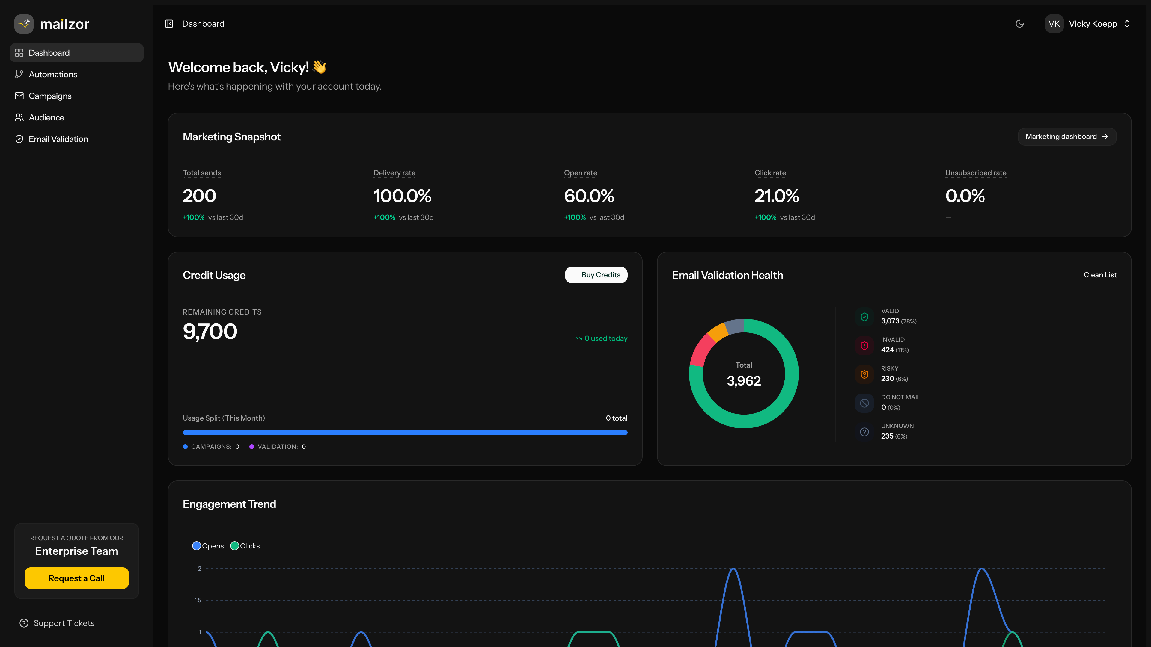This screenshot has height=647, width=1151.
Task: Click the Unknown count 235 (6%)
Action: click(x=894, y=436)
